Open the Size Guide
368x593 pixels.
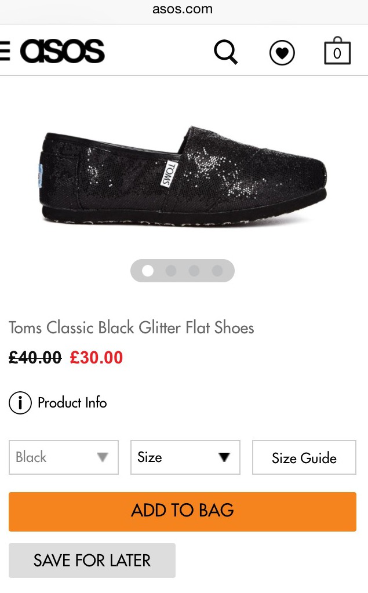pos(304,457)
